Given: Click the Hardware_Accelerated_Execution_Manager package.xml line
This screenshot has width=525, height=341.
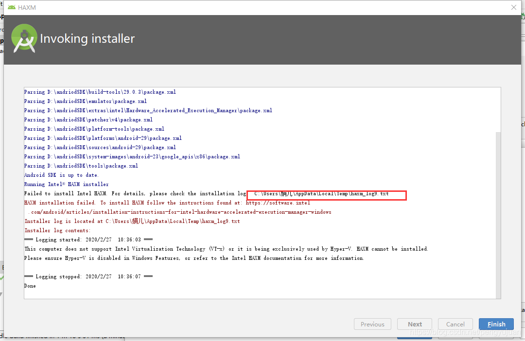Looking at the screenshot, I should click(148, 110).
